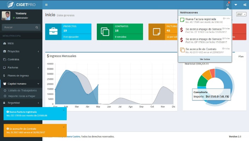Click Ver todas in notifications panel

point(205,59)
